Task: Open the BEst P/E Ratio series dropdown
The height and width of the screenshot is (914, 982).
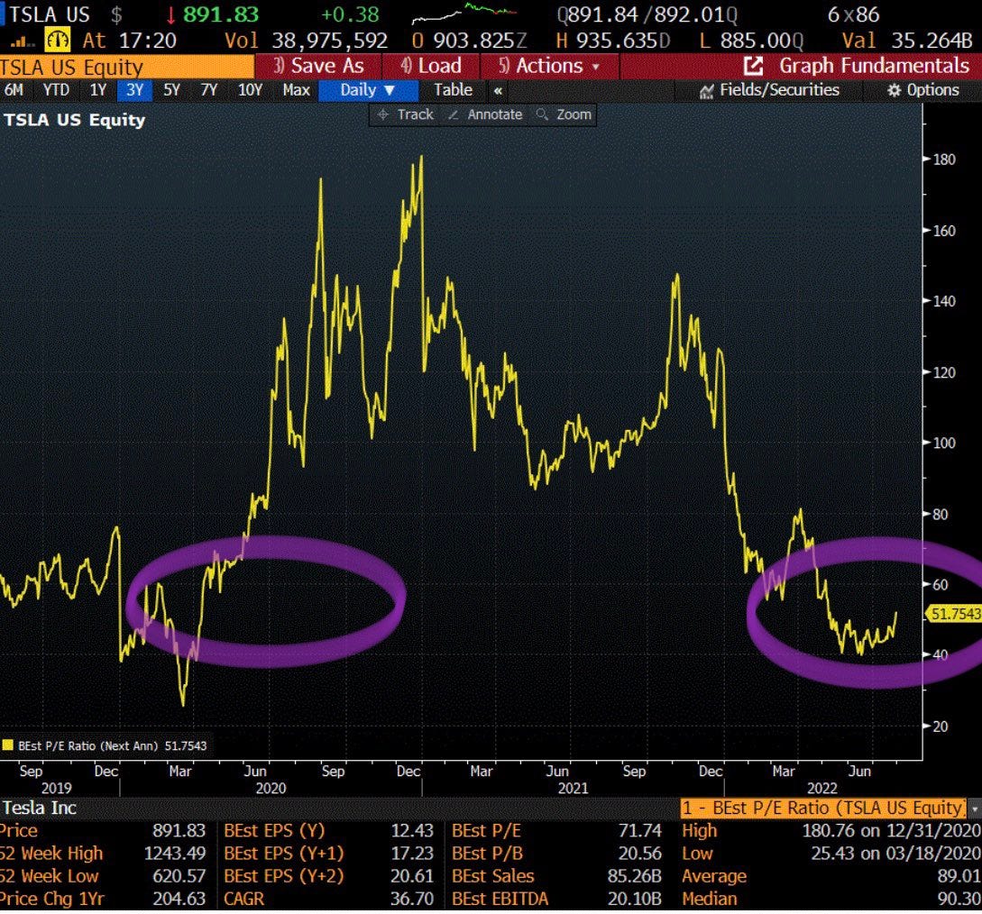Action: click(975, 809)
